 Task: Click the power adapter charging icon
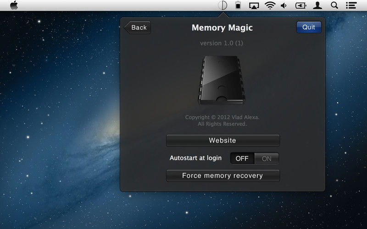click(x=301, y=5)
